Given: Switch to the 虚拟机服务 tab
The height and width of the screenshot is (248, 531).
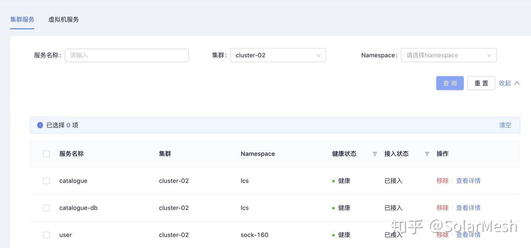Looking at the screenshot, I should click(x=63, y=20).
